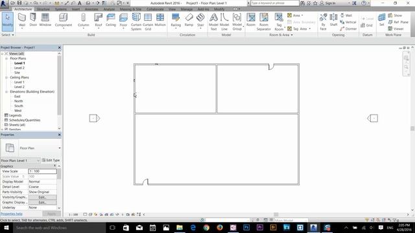415x233 pixels.
Task: Click the Edit Type button
Action: point(51,161)
